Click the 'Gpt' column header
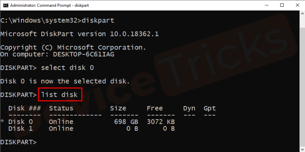This screenshot has width=305, height=152. (210, 108)
